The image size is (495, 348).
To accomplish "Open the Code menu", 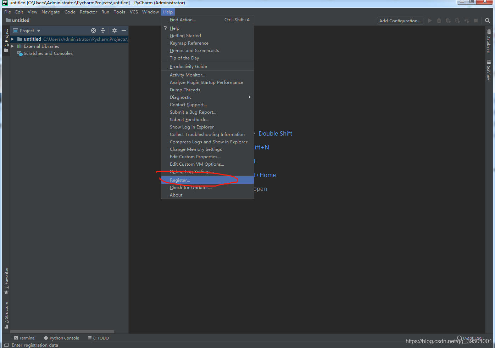I will click(x=70, y=12).
